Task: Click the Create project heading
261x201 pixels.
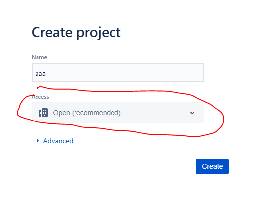Action: click(76, 33)
